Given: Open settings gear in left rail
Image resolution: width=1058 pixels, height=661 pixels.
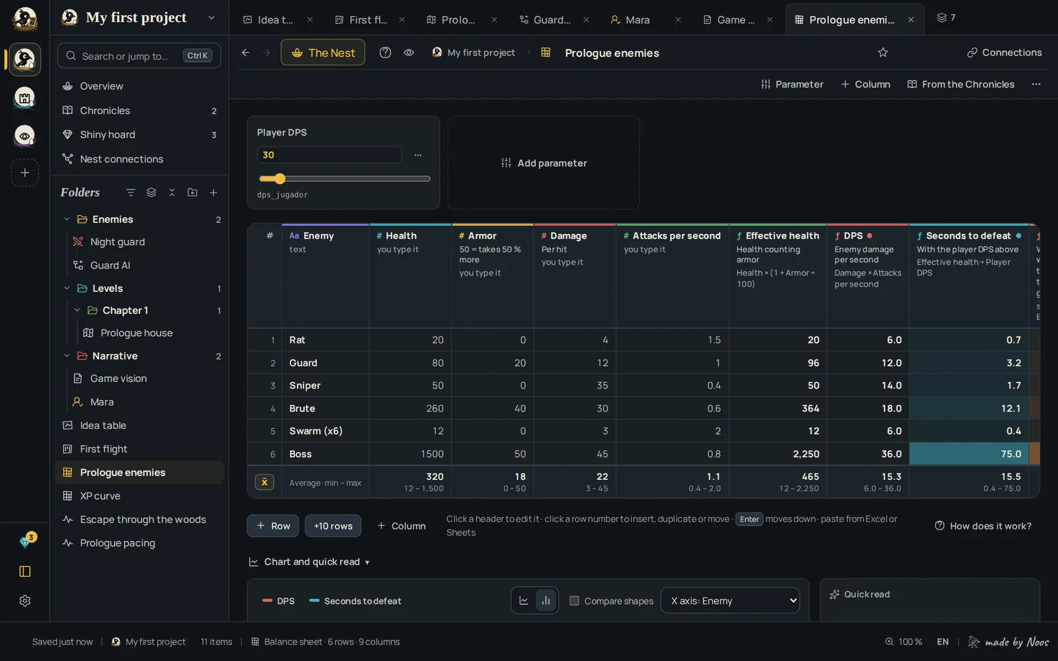Looking at the screenshot, I should [25, 601].
